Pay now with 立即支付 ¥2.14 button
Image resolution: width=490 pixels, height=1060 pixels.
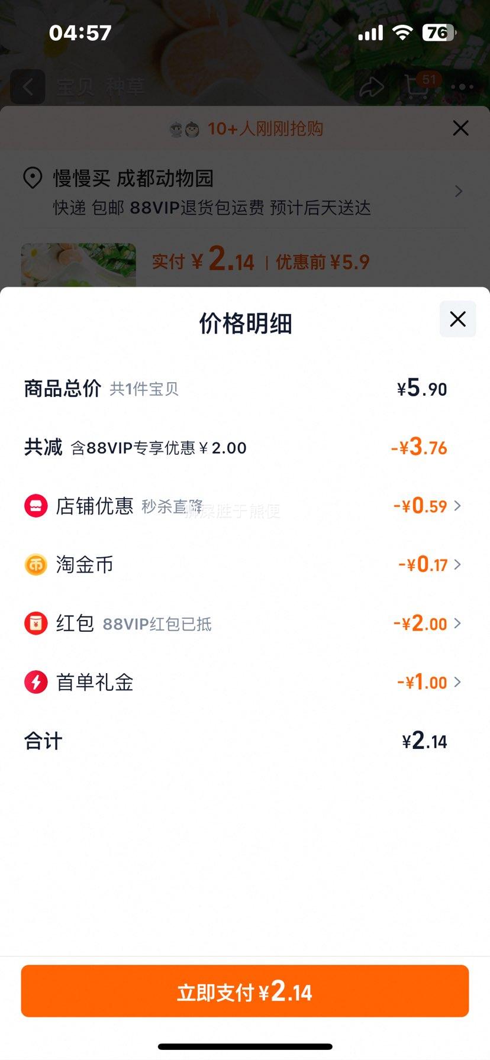click(x=245, y=991)
